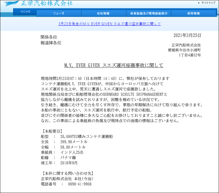Click the 正栄汽船株式会社 本社(今治) contact line
Image resolution: width=219 pixels, height=193 pixels.
tap(67, 179)
